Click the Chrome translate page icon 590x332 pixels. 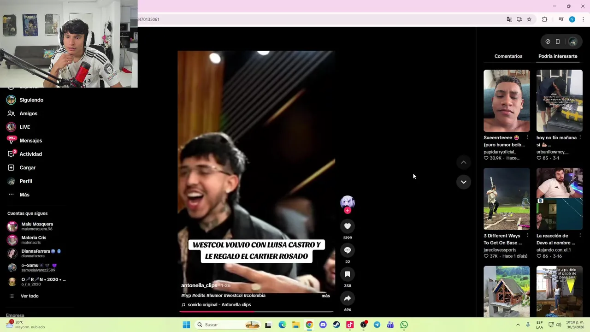(x=509, y=19)
